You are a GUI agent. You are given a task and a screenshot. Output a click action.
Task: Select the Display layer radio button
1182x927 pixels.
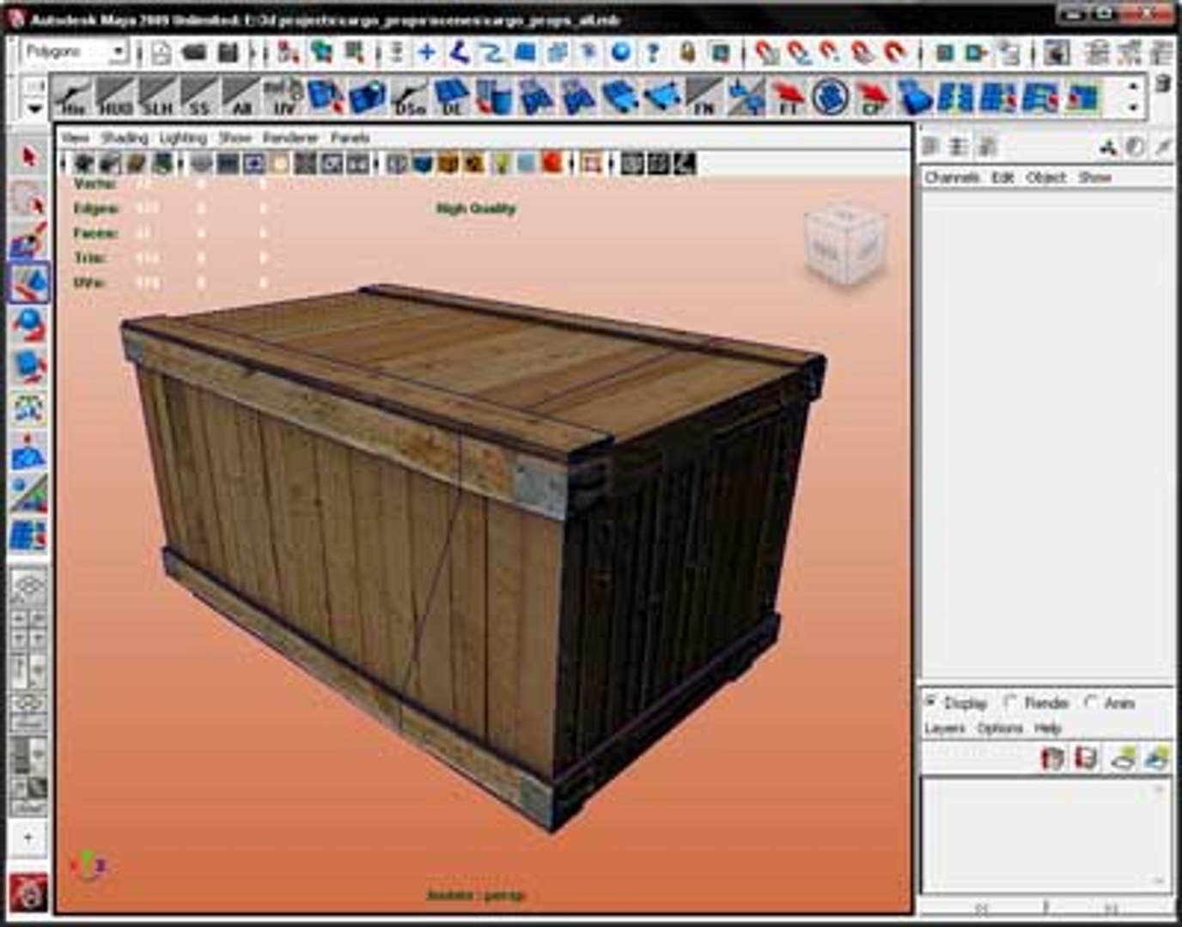(930, 702)
